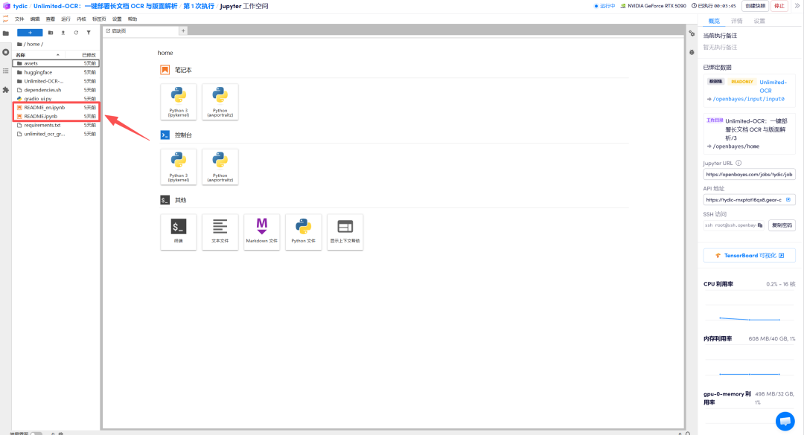
Task: Collapse right panel with double chevron
Action: coord(797,6)
